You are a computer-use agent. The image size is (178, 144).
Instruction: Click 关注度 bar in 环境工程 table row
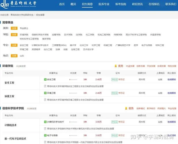pyautogui.click(x=73, y=93)
